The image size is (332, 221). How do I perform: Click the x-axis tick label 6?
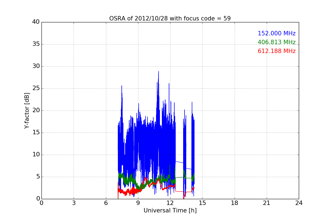[x=106, y=203]
